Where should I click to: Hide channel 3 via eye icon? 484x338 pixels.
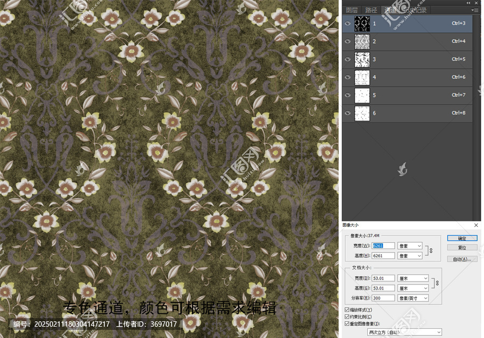pyautogui.click(x=347, y=59)
